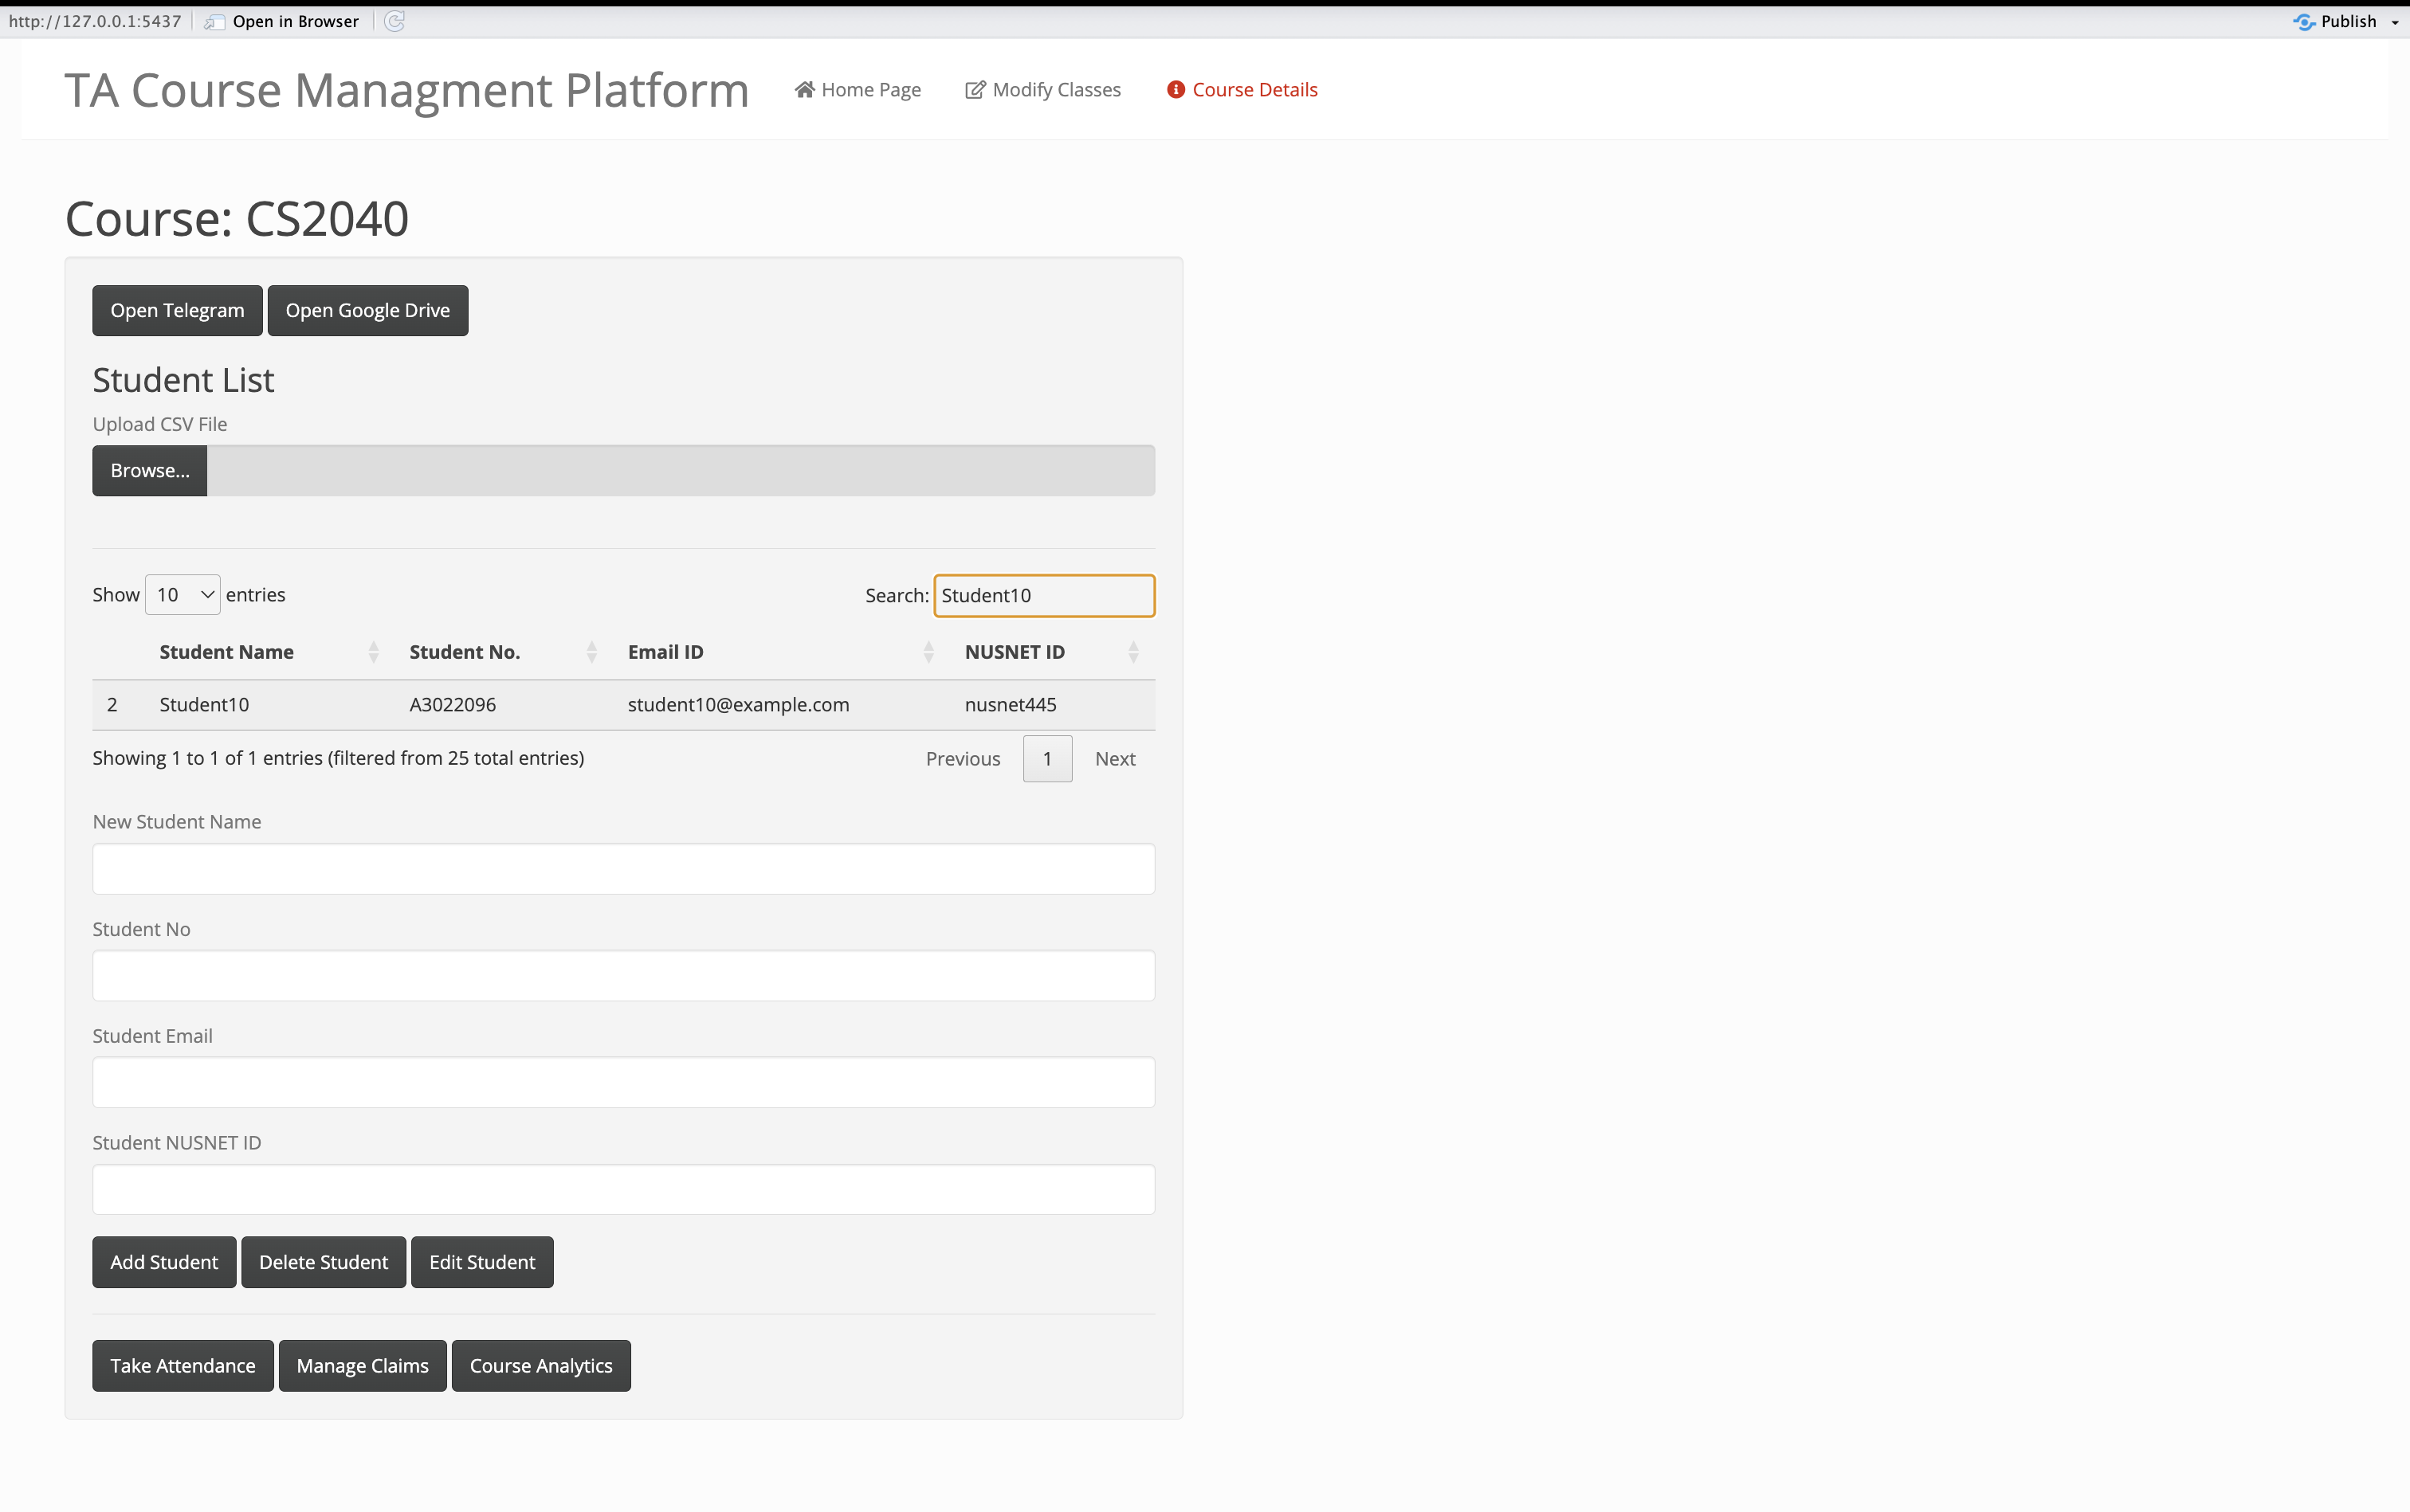Image resolution: width=2410 pixels, height=1512 pixels.
Task: Sort table by Email ID arrows
Action: click(x=928, y=652)
